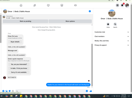Choose a sticker from composer icon
This screenshot has width=132, height=98.
[10, 91]
